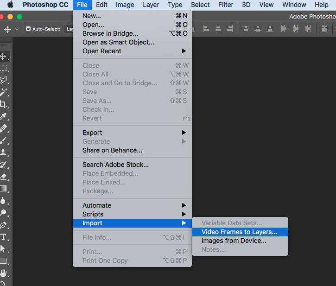Select the History Brush tool
This screenshot has height=286, width=336.
(3, 165)
